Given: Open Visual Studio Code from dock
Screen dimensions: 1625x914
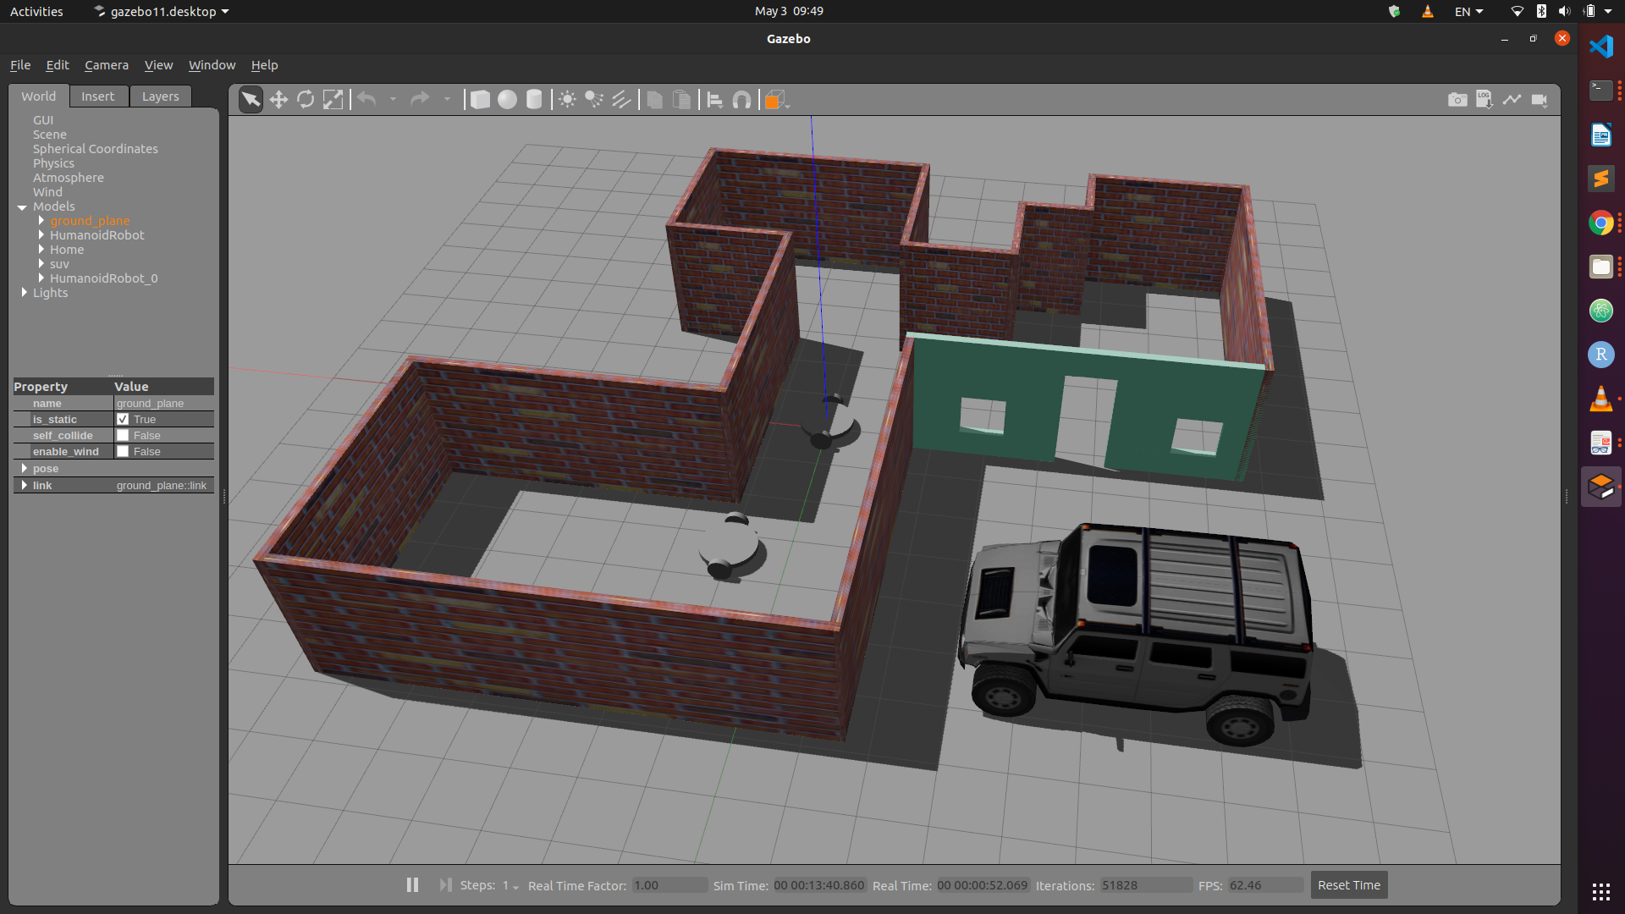Looking at the screenshot, I should coord(1600,47).
